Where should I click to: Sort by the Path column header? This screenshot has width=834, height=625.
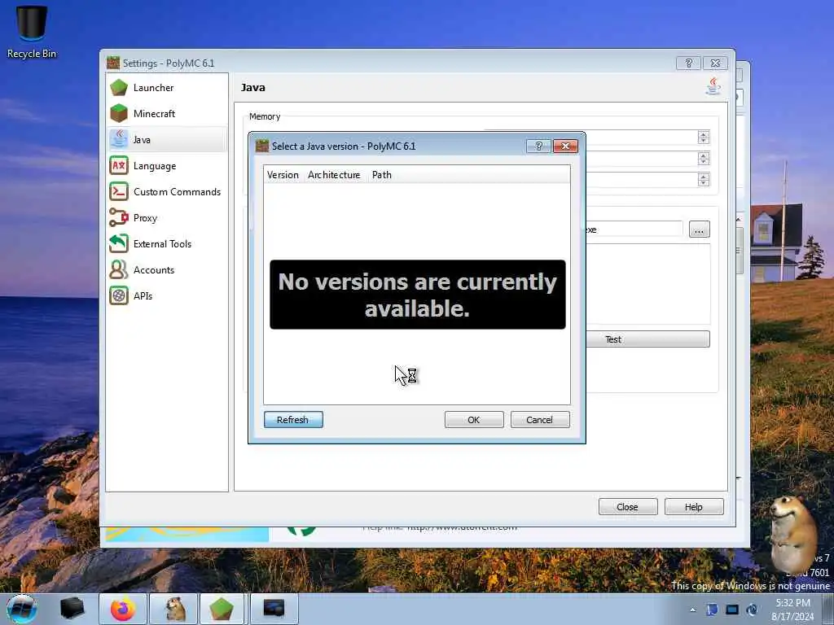(x=382, y=175)
